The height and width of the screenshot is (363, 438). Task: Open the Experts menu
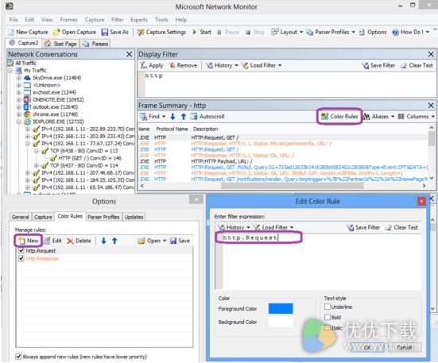tap(139, 20)
